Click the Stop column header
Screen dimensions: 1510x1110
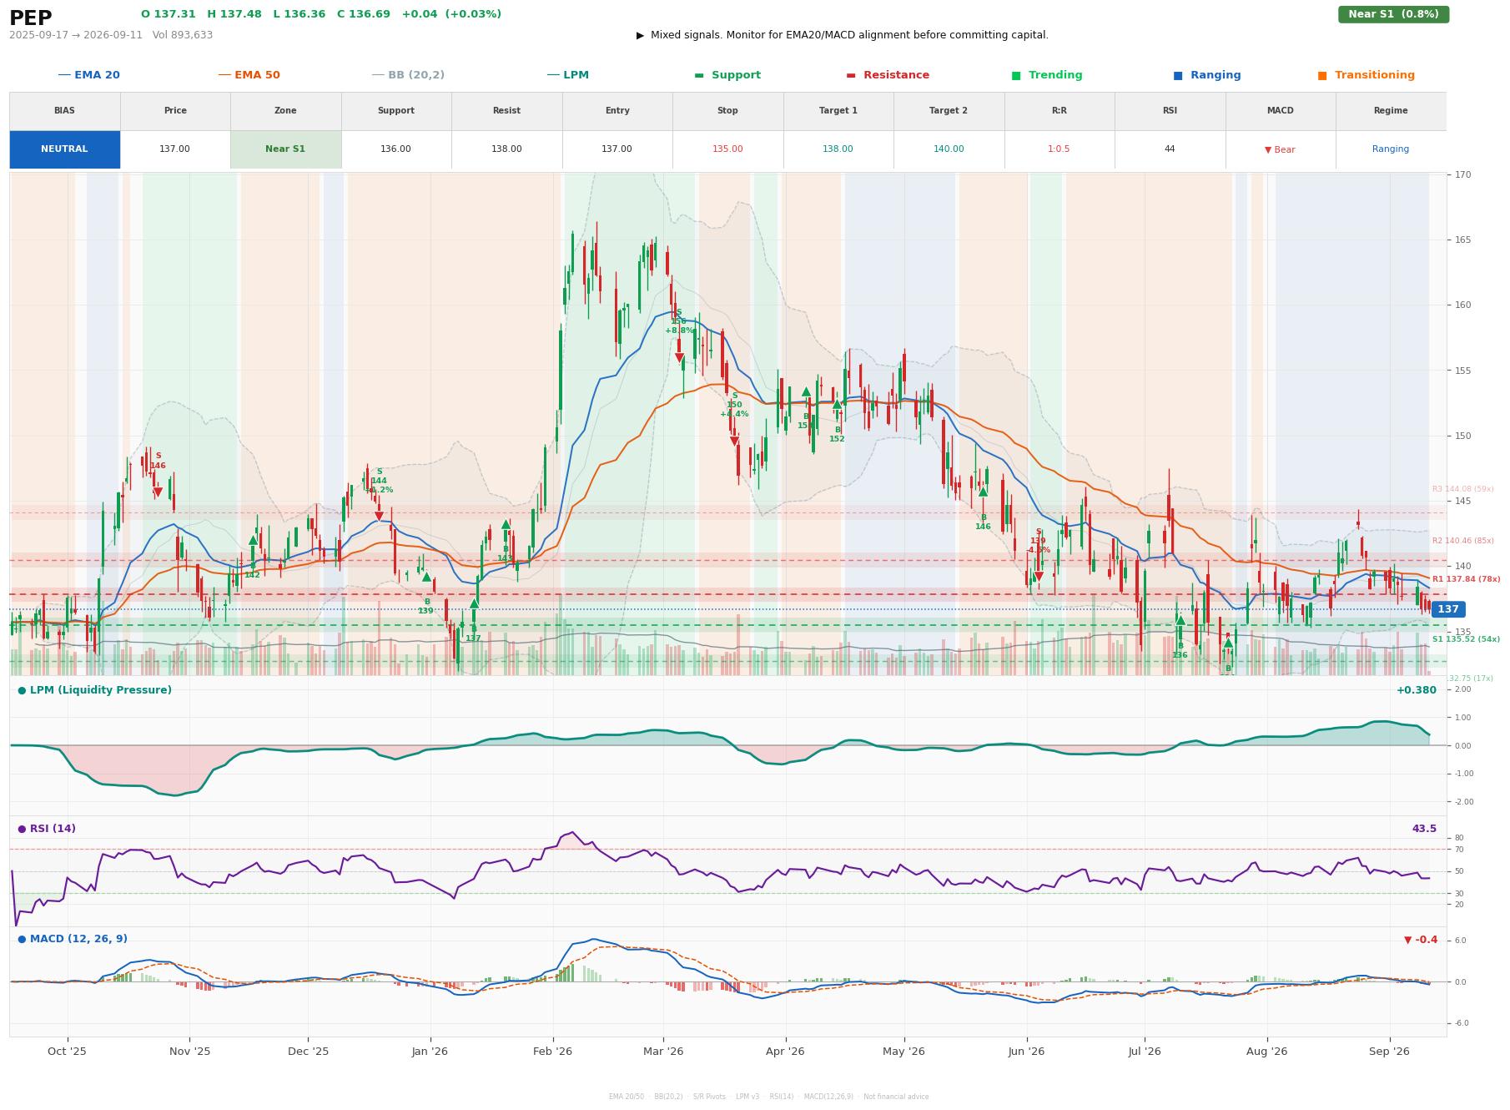(x=727, y=111)
